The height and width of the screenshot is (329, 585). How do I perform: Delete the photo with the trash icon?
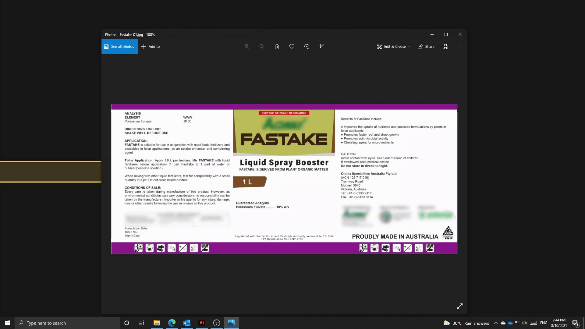tap(277, 47)
